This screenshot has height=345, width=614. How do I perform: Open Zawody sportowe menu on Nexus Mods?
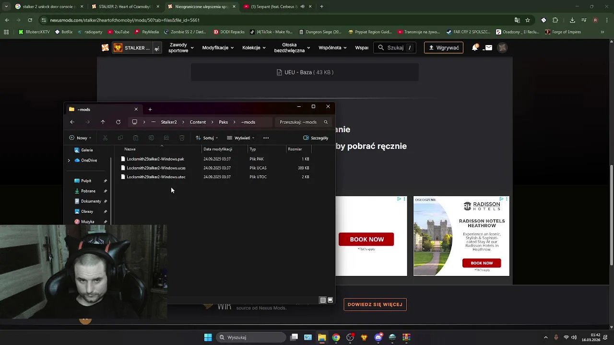[181, 48]
